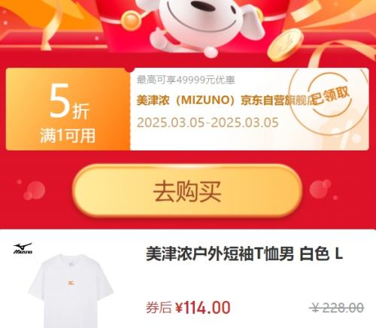Image resolution: width=376 pixels, height=328 pixels.
Task: Select the 5折 coupon discount panel
Action: click(x=68, y=109)
